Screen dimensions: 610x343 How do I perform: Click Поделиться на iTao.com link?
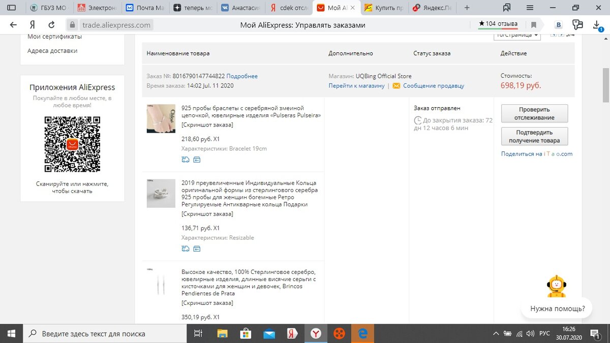pyautogui.click(x=537, y=154)
